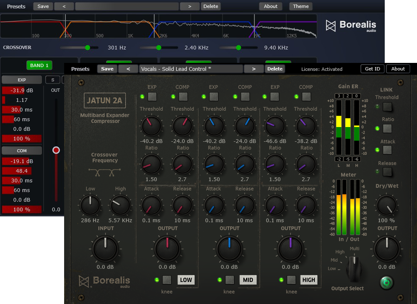The width and height of the screenshot is (417, 304).
Task: Open the empty preset field in rear window
Action: 127,6
